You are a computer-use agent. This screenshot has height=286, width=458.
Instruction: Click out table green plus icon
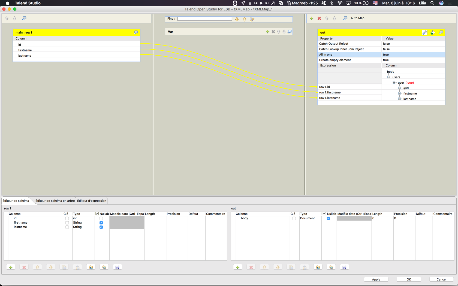pyautogui.click(x=433, y=32)
